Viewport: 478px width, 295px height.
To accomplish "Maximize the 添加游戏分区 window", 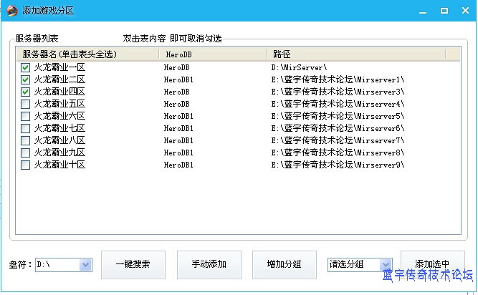I will click(x=444, y=11).
